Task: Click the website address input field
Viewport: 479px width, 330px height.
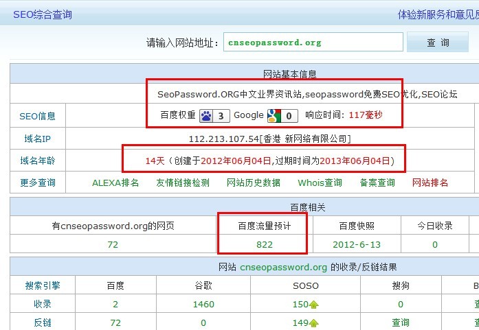Action: tap(313, 42)
